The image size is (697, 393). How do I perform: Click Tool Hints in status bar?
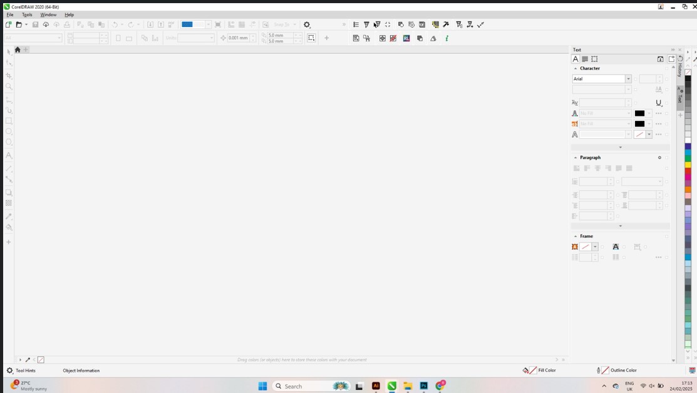[x=25, y=370]
